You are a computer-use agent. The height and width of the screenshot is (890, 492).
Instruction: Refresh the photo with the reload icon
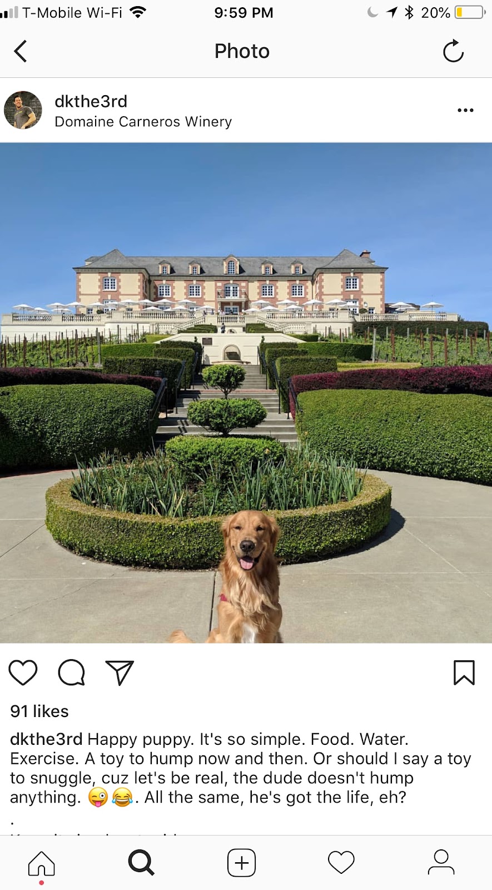tap(453, 51)
